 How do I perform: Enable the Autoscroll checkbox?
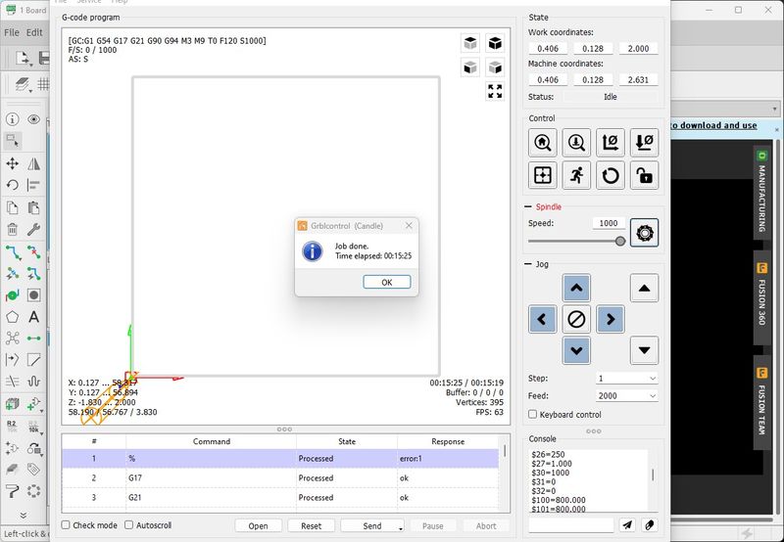pyautogui.click(x=129, y=525)
